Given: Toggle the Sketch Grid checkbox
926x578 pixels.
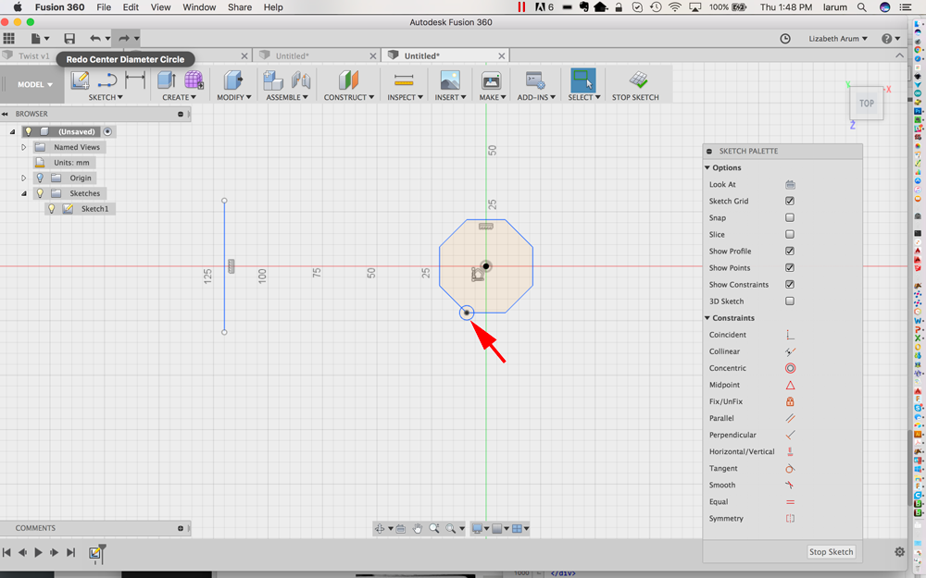Looking at the screenshot, I should (x=790, y=201).
